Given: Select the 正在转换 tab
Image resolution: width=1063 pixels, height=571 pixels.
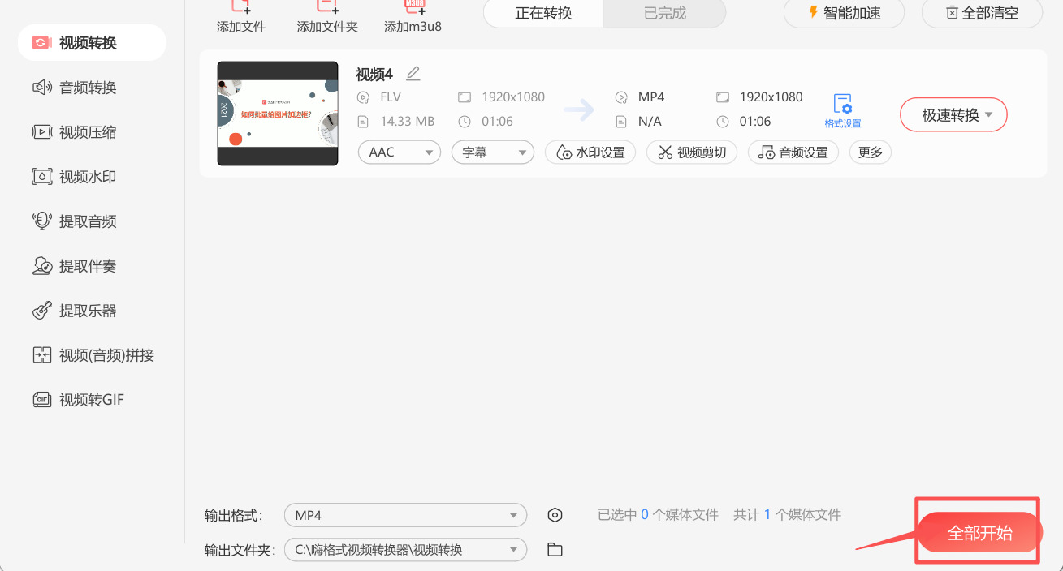Looking at the screenshot, I should (x=542, y=14).
